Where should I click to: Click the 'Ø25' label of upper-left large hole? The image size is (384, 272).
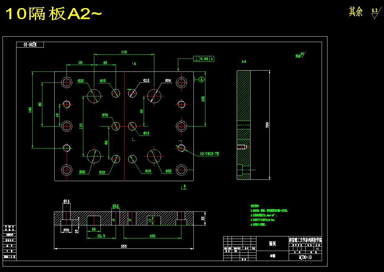tap(81, 81)
